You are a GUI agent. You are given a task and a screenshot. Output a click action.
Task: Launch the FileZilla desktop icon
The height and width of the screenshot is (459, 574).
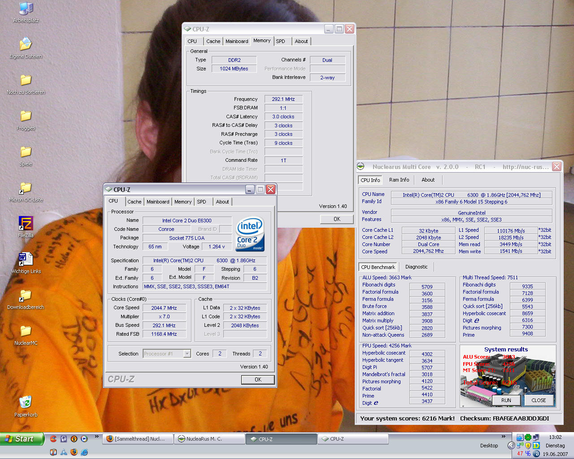(x=26, y=227)
